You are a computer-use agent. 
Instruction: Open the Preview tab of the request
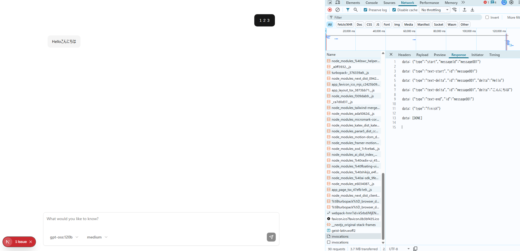click(440, 55)
